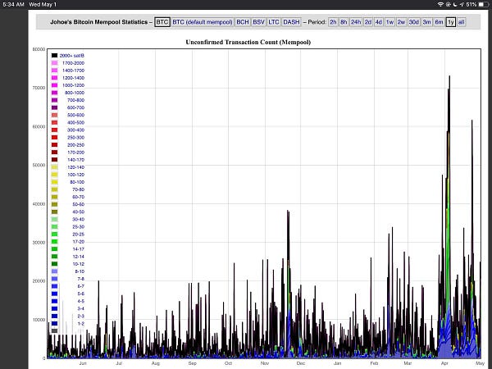492x369 pixels.
Task: Click the 1000-1200 legend swatch
Action: click(55, 85)
